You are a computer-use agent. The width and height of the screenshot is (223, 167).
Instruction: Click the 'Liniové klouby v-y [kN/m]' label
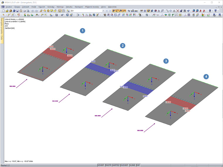click(14, 19)
